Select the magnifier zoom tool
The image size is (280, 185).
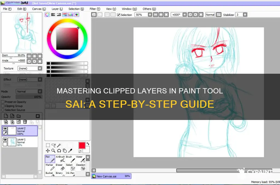point(53,151)
